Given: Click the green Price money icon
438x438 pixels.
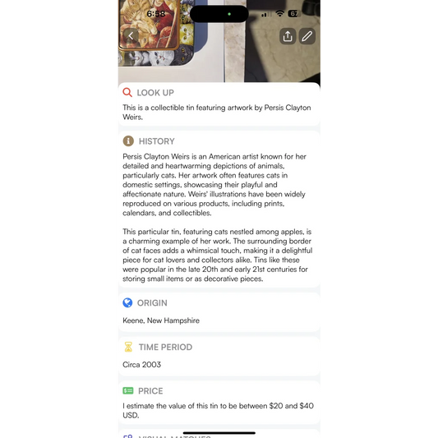Looking at the screenshot, I should pos(128,390).
